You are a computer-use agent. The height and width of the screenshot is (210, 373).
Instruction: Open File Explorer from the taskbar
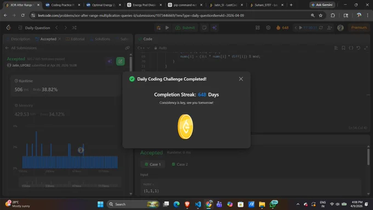(262, 204)
